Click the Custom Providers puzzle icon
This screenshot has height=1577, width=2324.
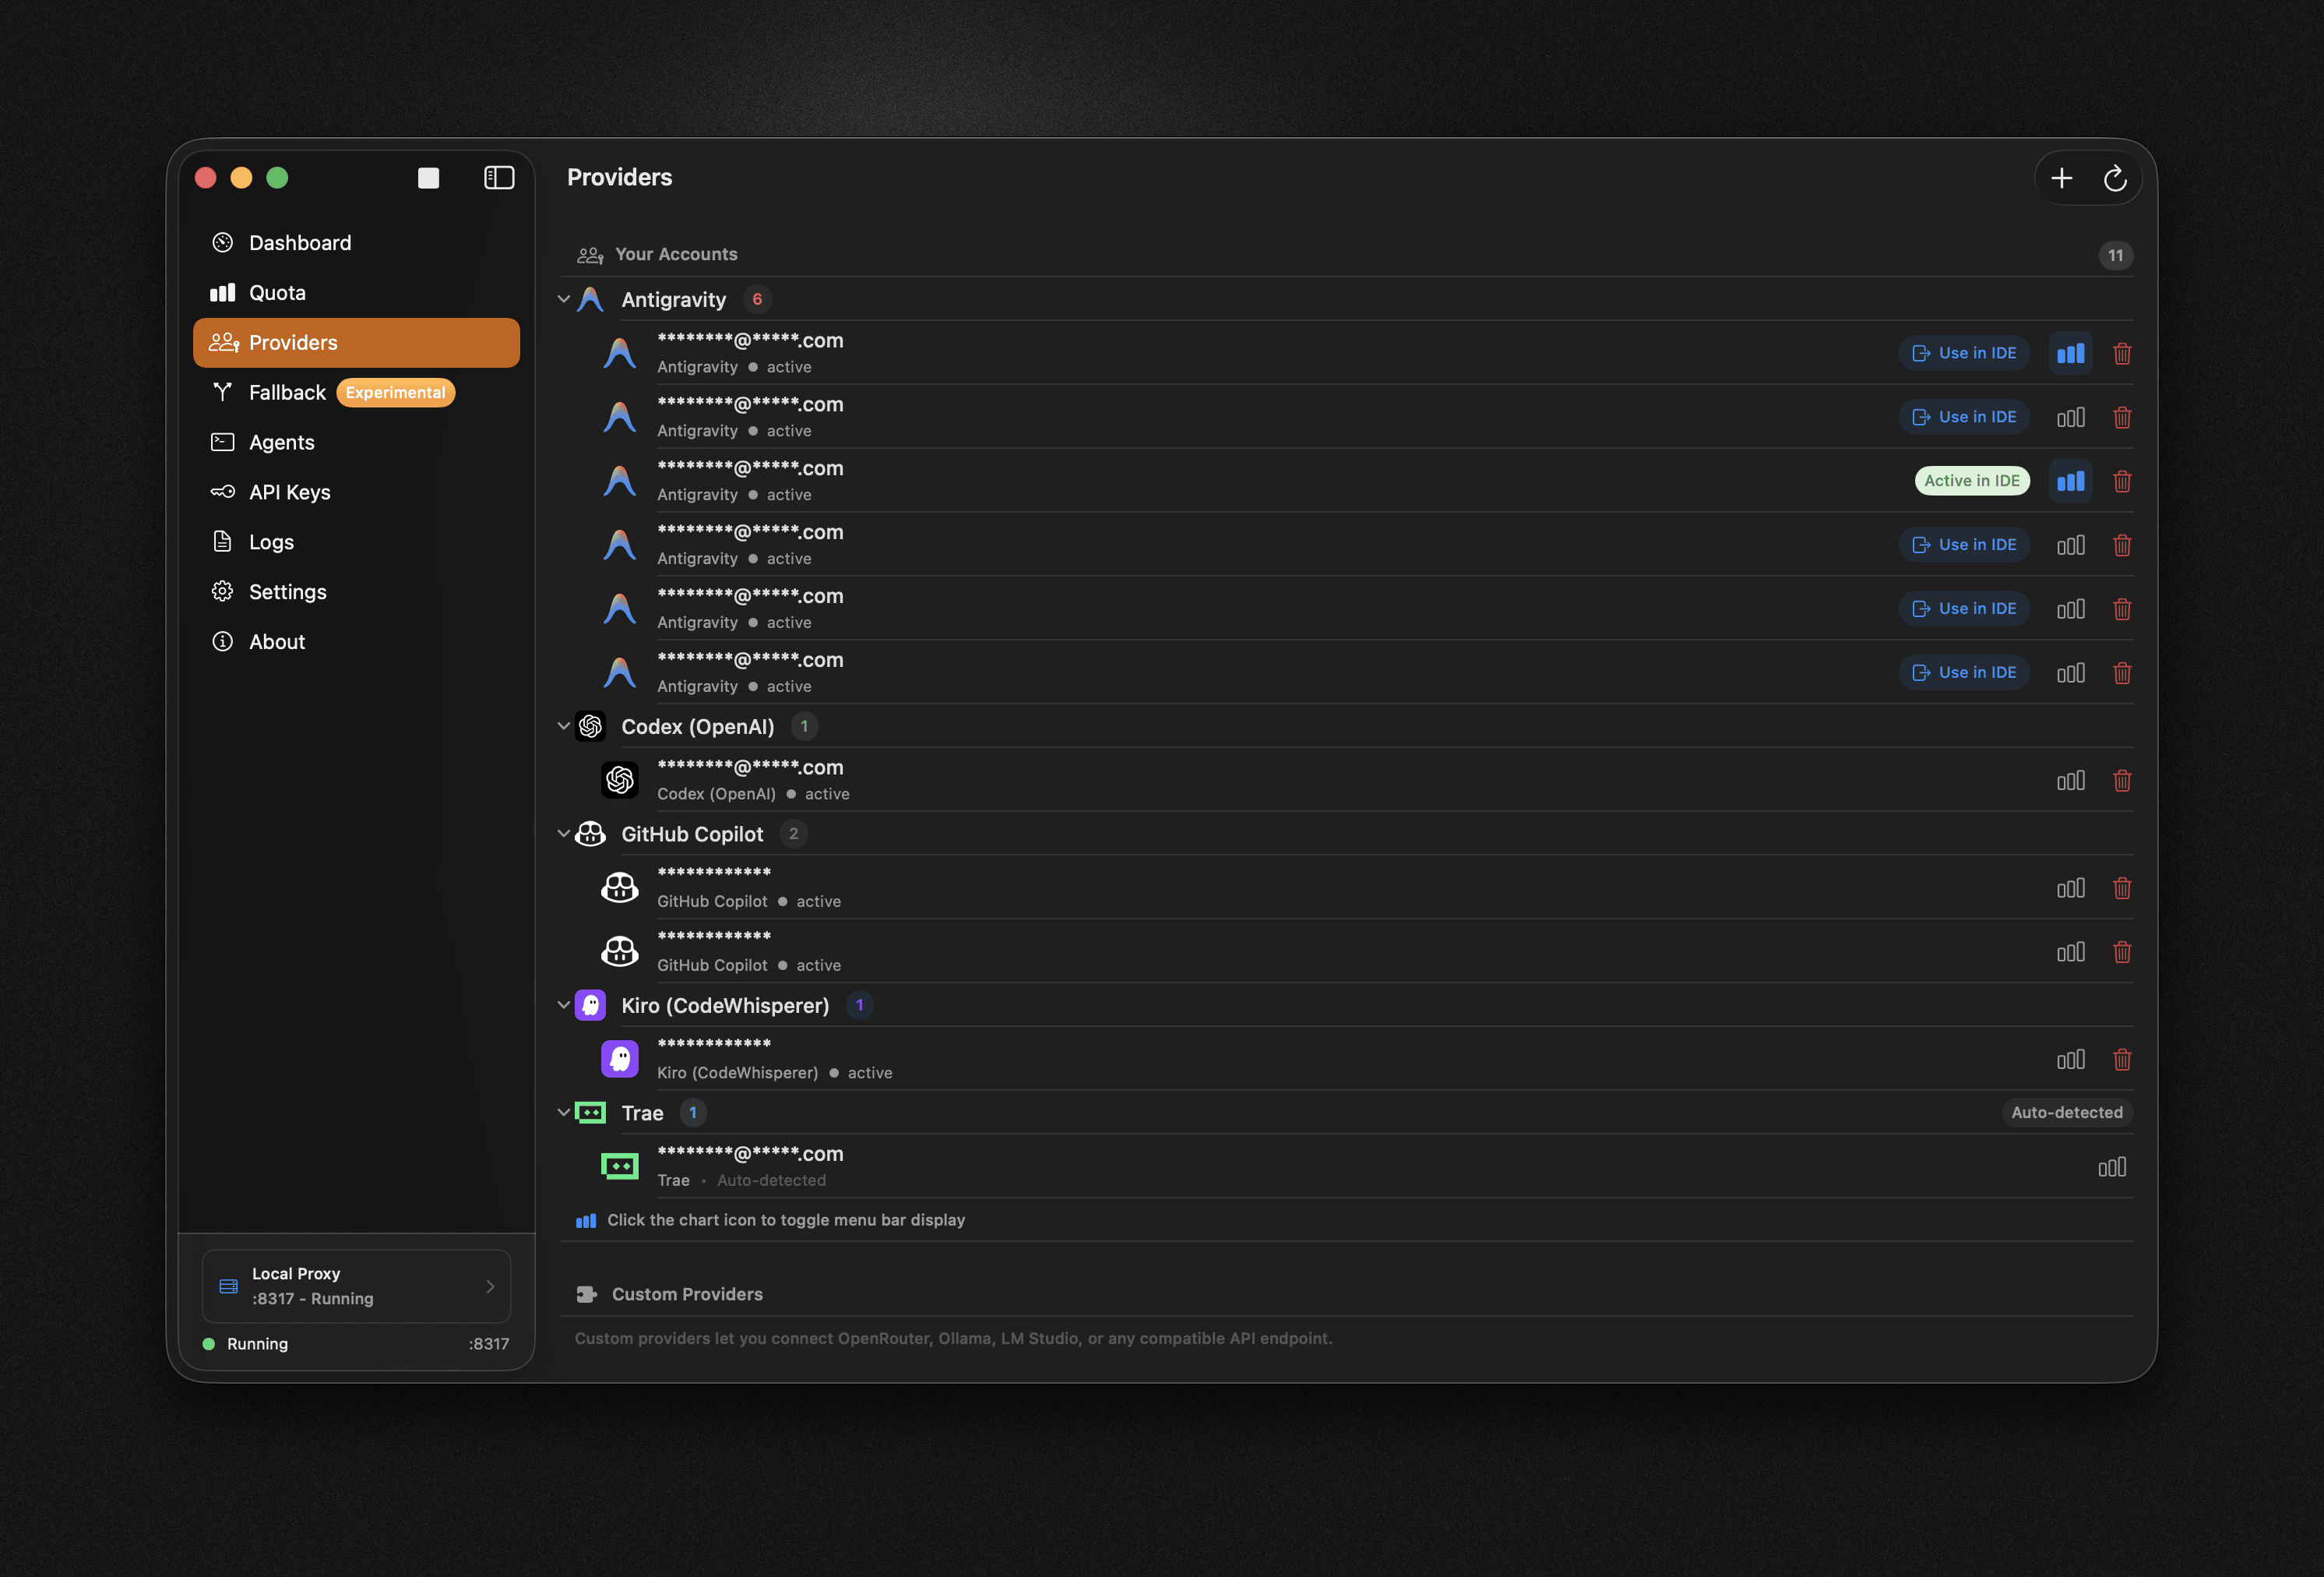pyautogui.click(x=587, y=1294)
